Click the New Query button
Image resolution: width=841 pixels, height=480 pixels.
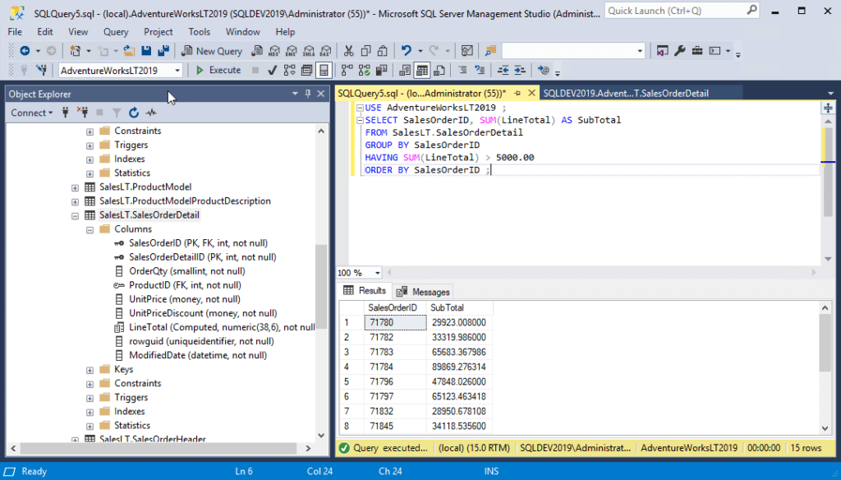click(x=212, y=51)
